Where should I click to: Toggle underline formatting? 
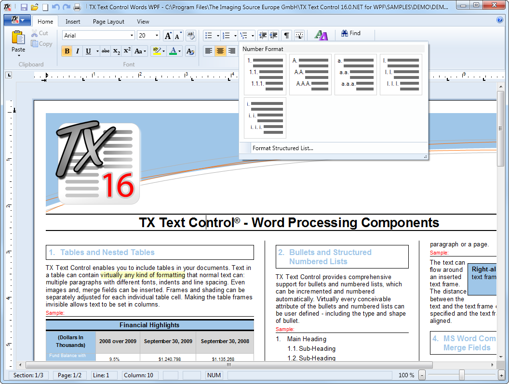[88, 51]
